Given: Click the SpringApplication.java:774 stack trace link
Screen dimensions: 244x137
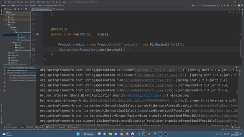Looking at the screenshot, I should click(x=159, y=70).
